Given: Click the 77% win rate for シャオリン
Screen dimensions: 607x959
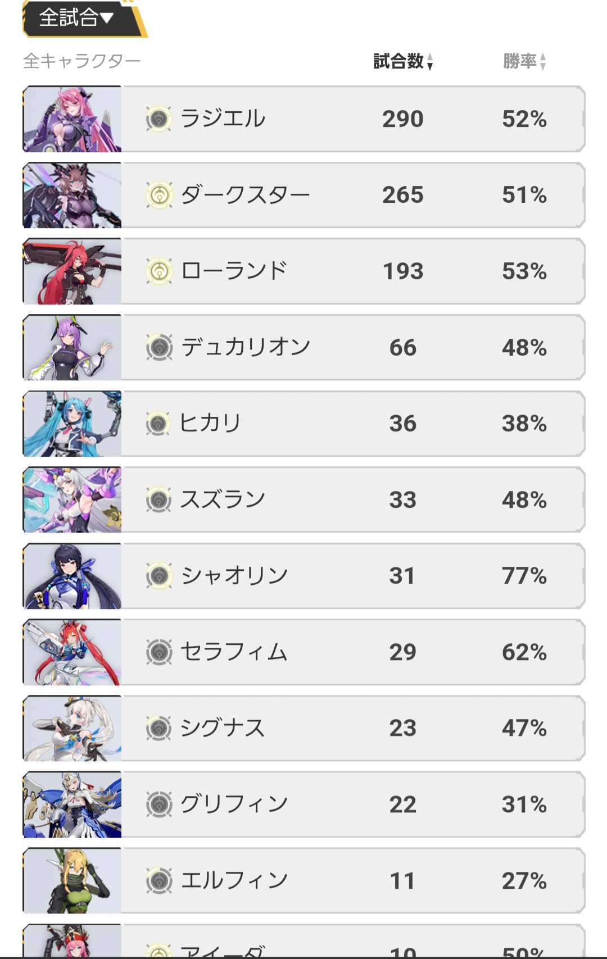Looking at the screenshot, I should 524,576.
